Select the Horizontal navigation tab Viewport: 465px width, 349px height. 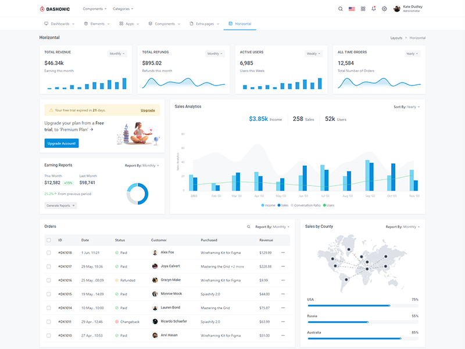pos(240,24)
